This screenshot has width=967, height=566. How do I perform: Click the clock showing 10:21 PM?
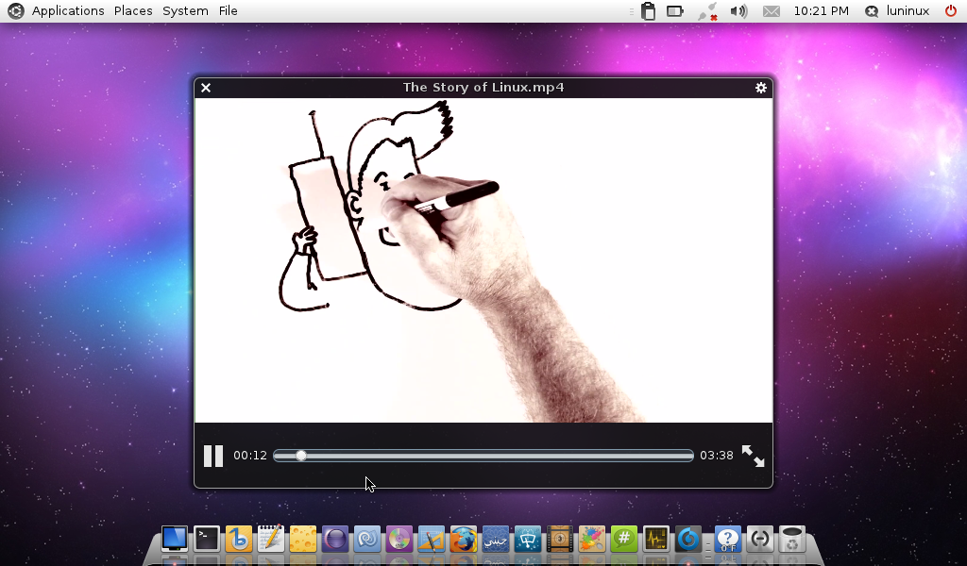(x=821, y=11)
